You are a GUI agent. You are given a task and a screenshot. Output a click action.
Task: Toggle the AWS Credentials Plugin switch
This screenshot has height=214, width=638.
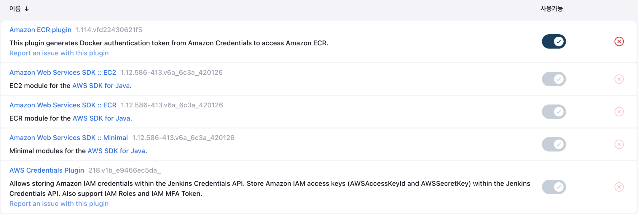click(x=554, y=187)
